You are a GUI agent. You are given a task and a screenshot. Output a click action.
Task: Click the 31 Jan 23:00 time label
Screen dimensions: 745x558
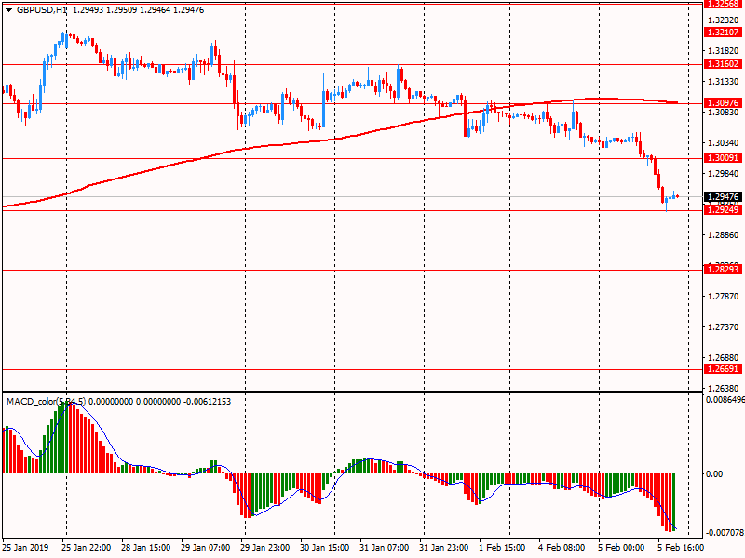(443, 548)
